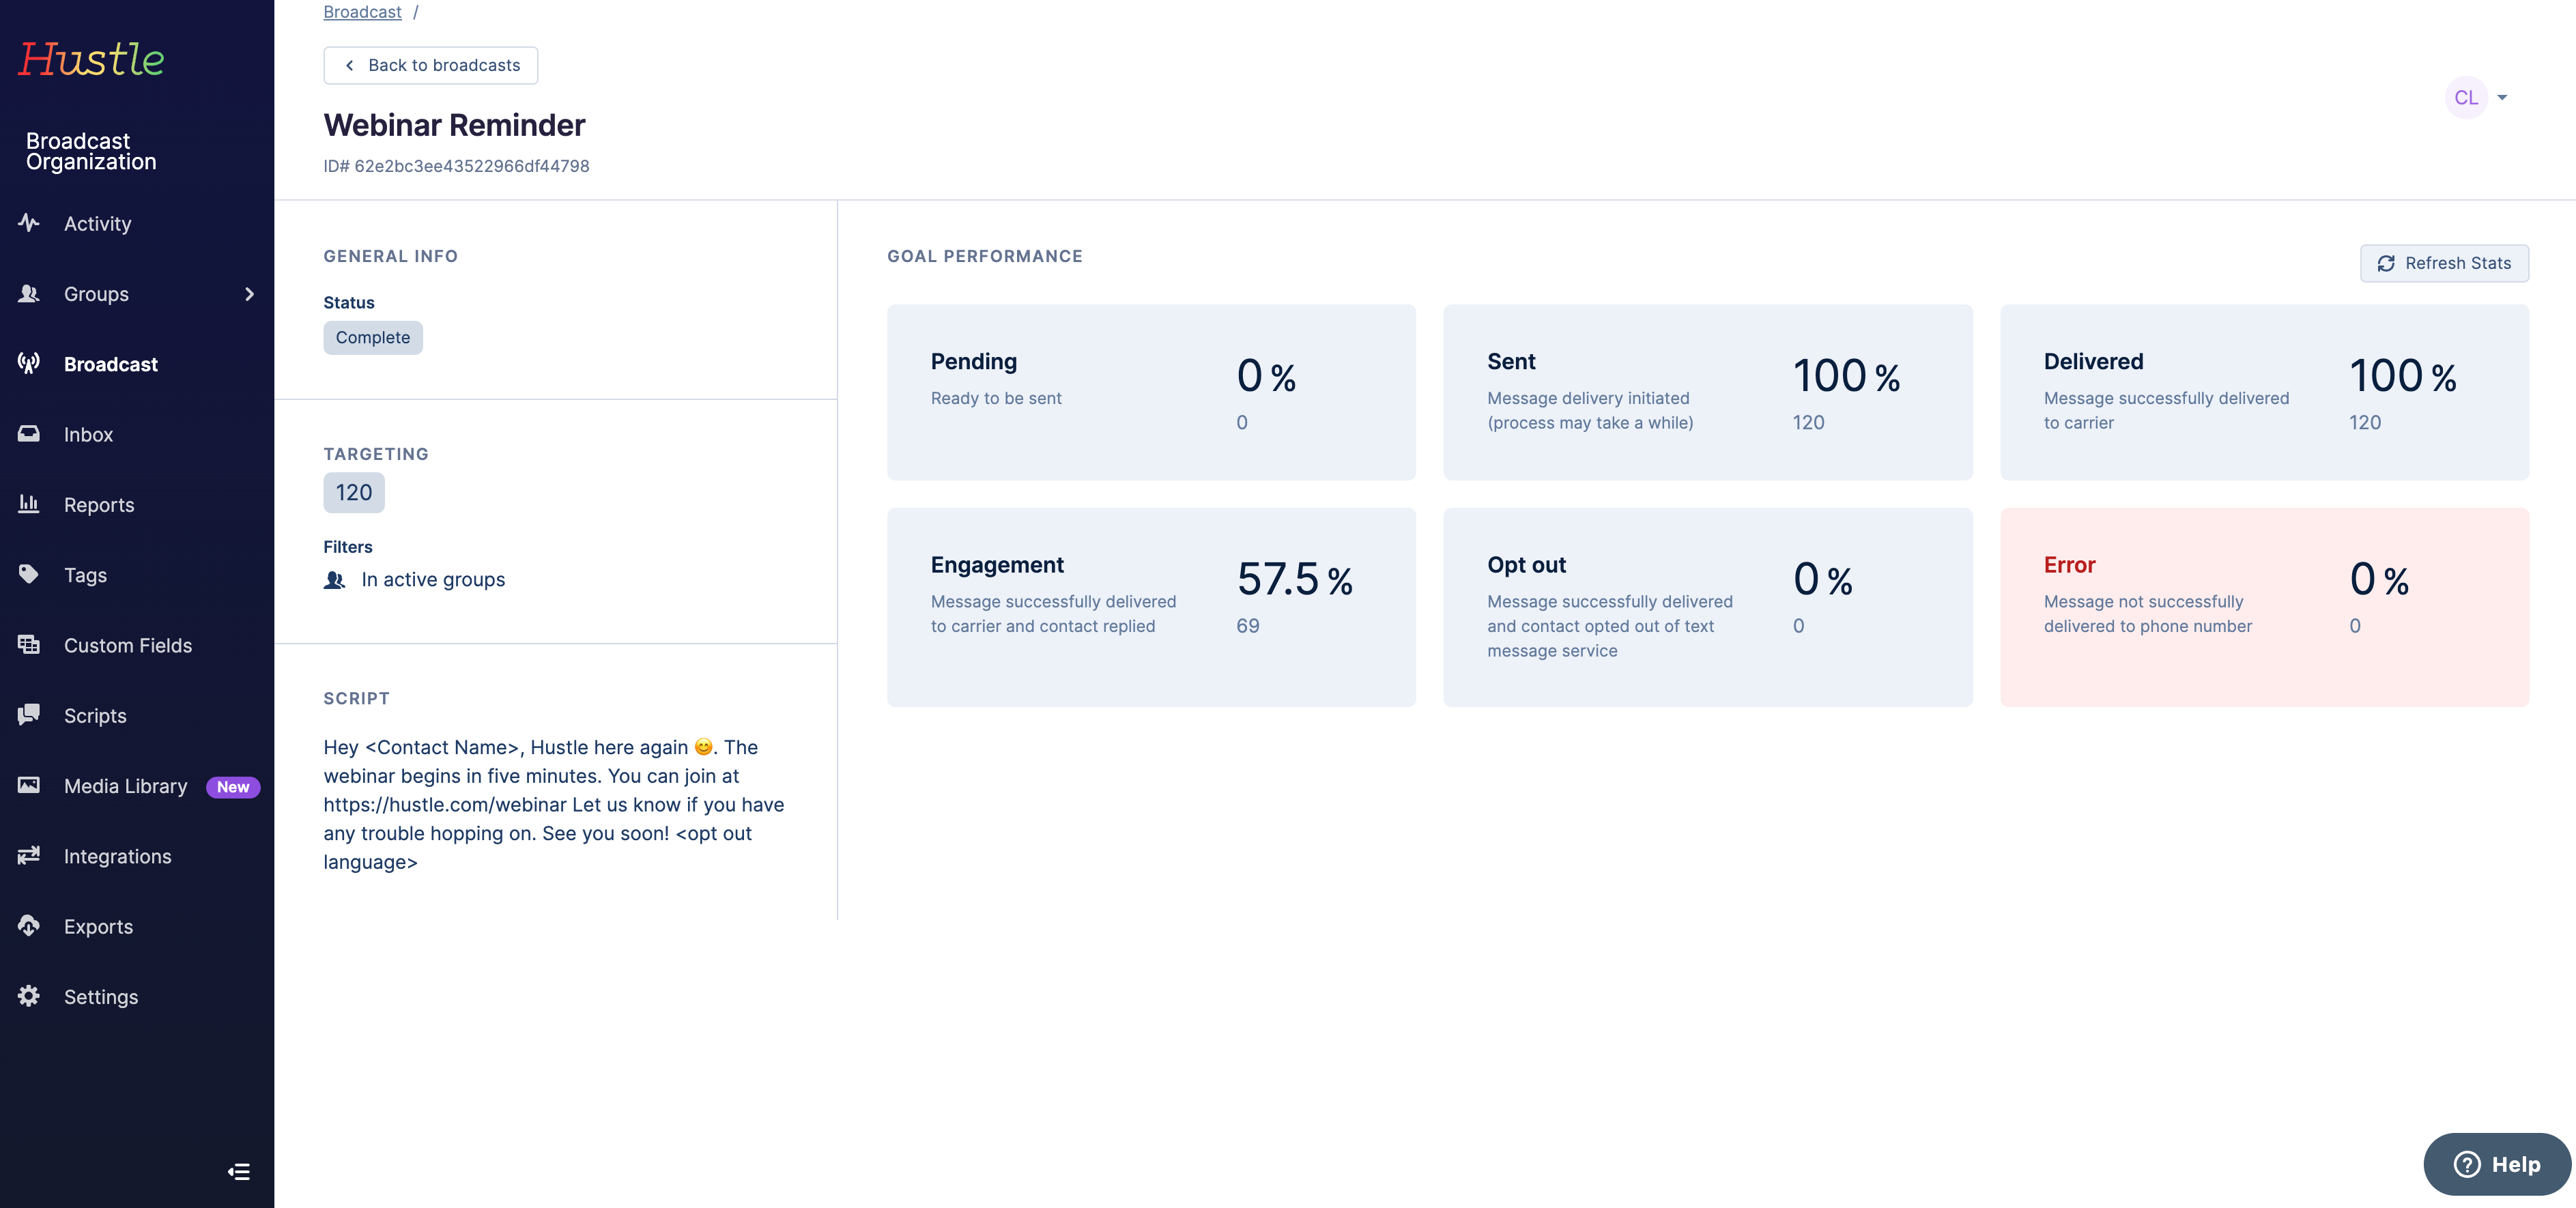Click the Inbox tray icon
2576x1208 pixels.
click(29, 433)
